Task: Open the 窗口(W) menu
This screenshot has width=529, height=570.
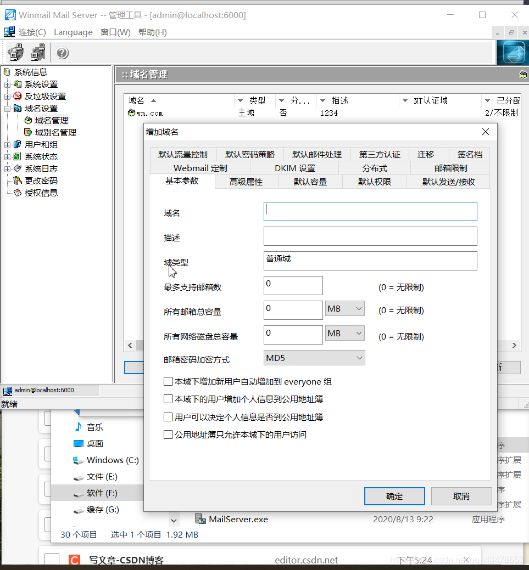Action: 115,32
